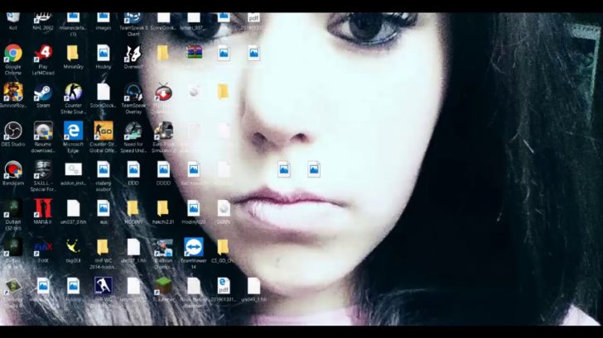This screenshot has height=338, width=603.
Task: Select the Bandicam desktop icon
Action: 13,169
